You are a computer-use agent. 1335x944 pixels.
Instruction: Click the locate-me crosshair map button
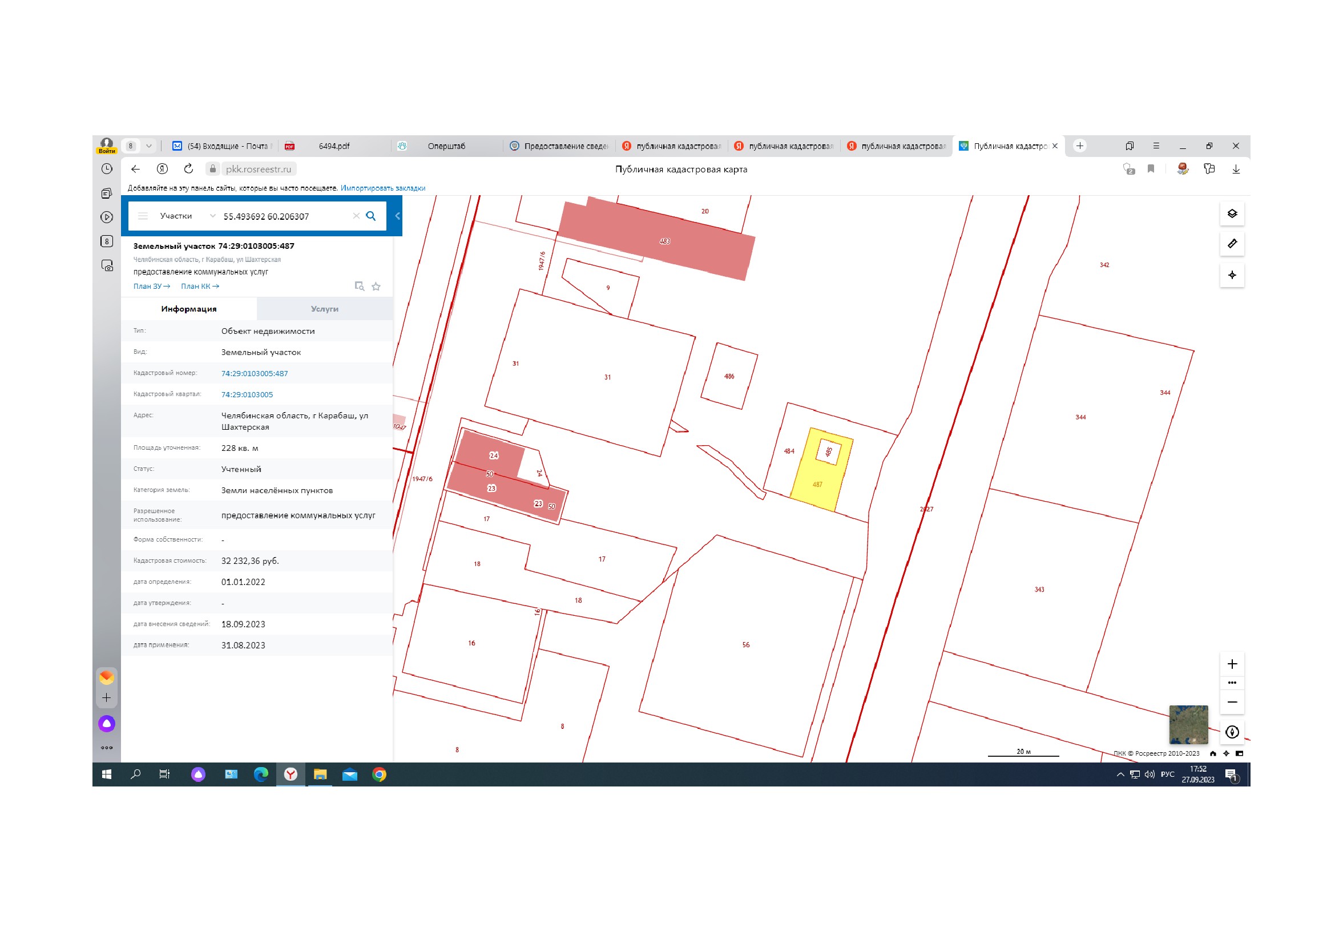click(1232, 275)
